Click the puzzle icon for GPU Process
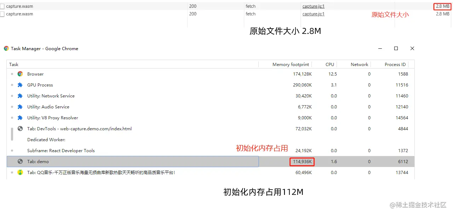This screenshot has width=453, height=215. (21, 85)
